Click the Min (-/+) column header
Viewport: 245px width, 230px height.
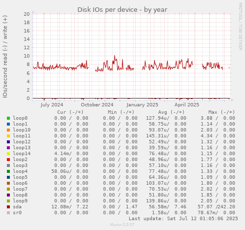click(121, 112)
